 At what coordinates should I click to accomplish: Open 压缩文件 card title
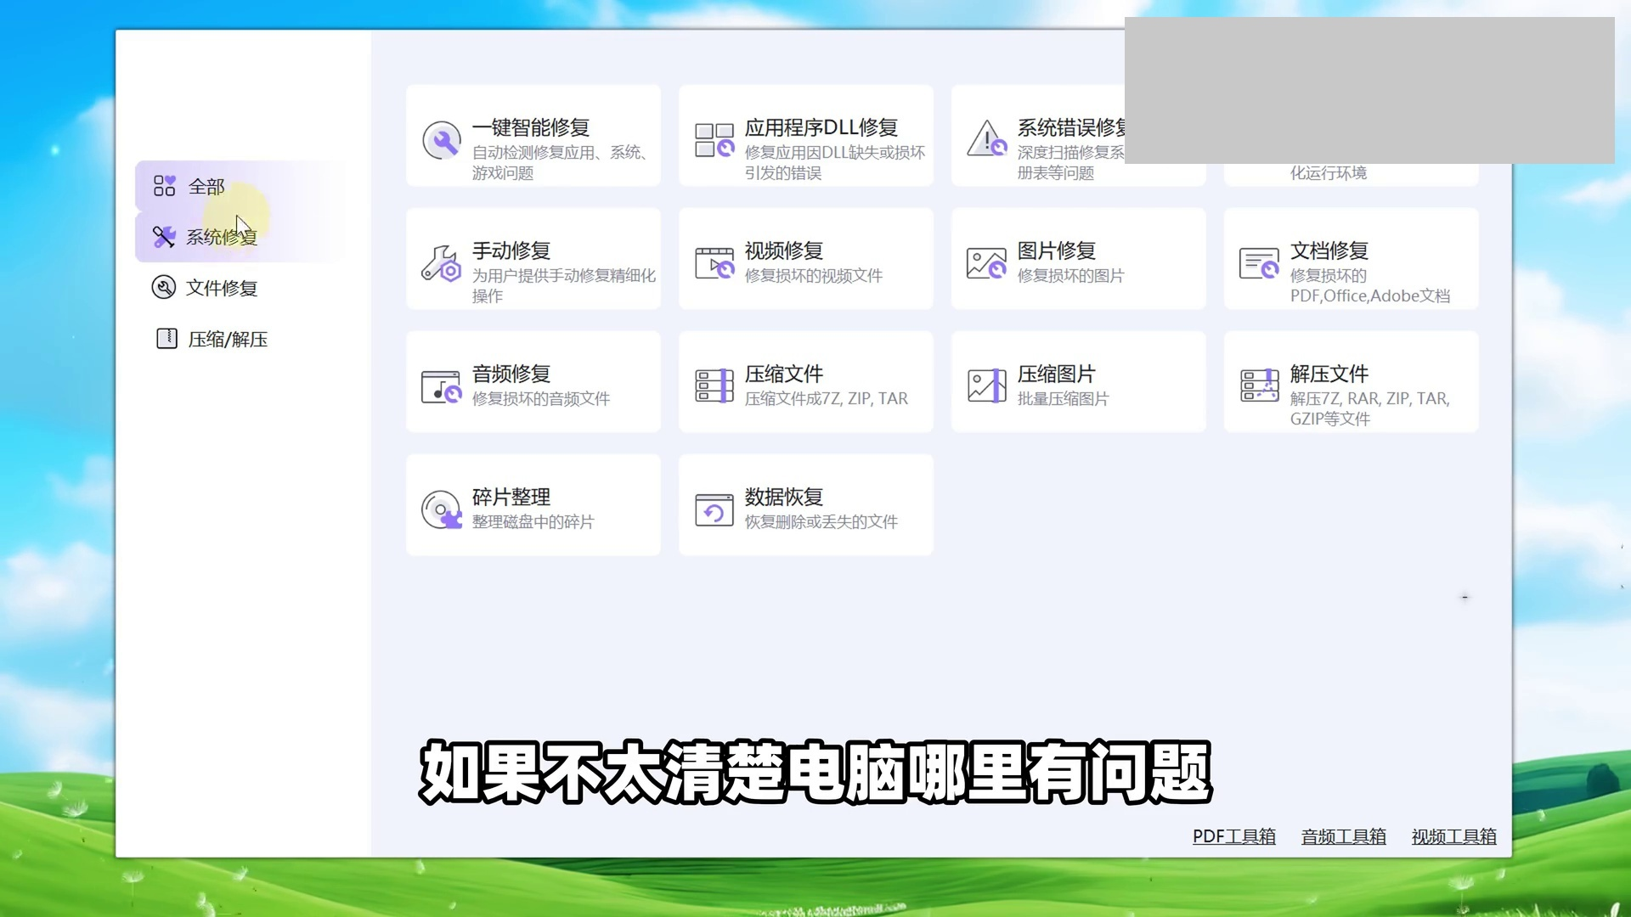(x=784, y=374)
